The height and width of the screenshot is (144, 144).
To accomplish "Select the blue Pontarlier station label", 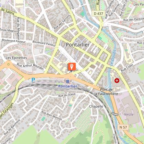I will click(68, 86).
